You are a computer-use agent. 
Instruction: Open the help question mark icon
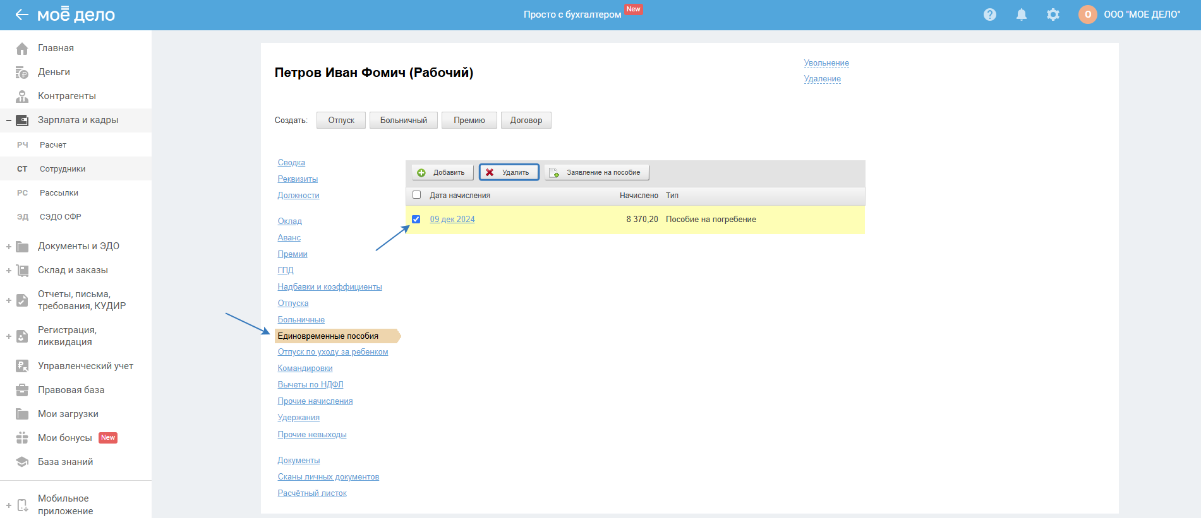tap(990, 15)
